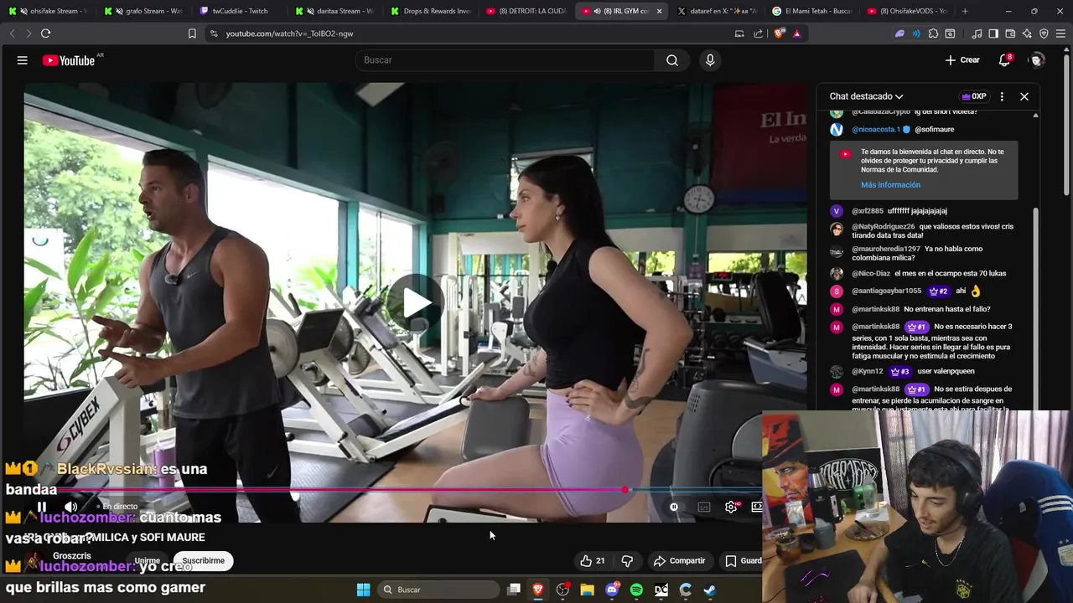Viewport: 1073px width, 603px height.
Task: Open the YouTube guide hamburger menu
Action: (23, 60)
